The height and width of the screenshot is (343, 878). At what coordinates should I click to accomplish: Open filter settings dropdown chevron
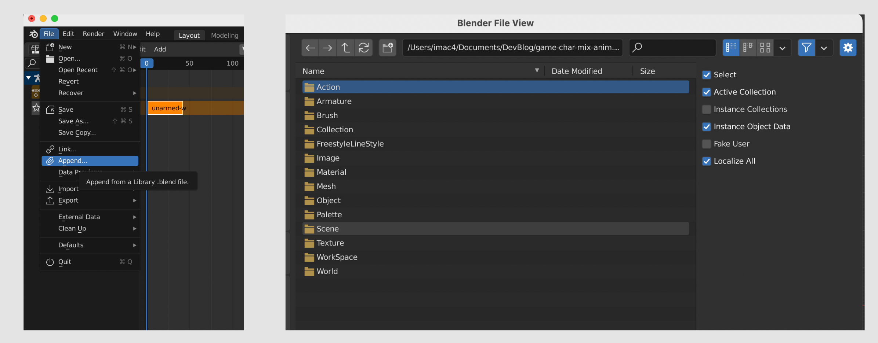click(824, 48)
